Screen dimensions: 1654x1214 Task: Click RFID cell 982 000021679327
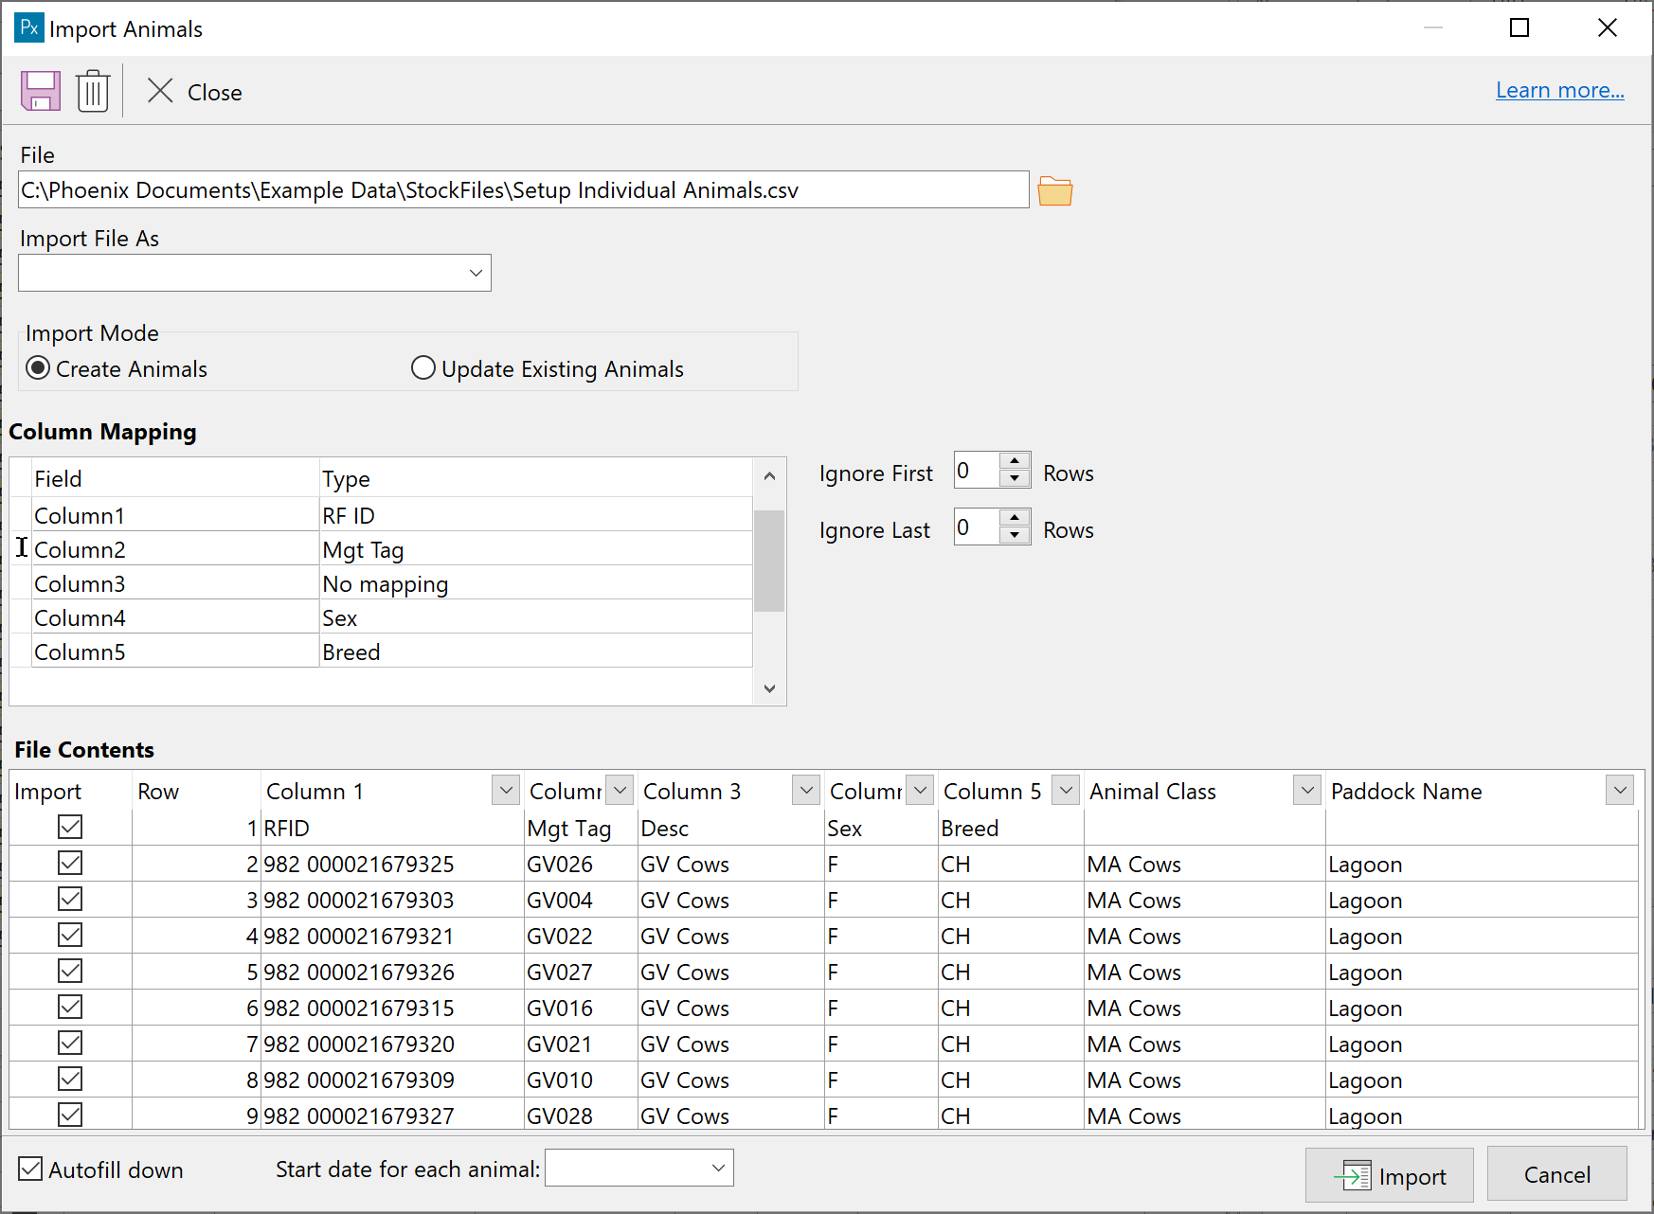point(392,1116)
